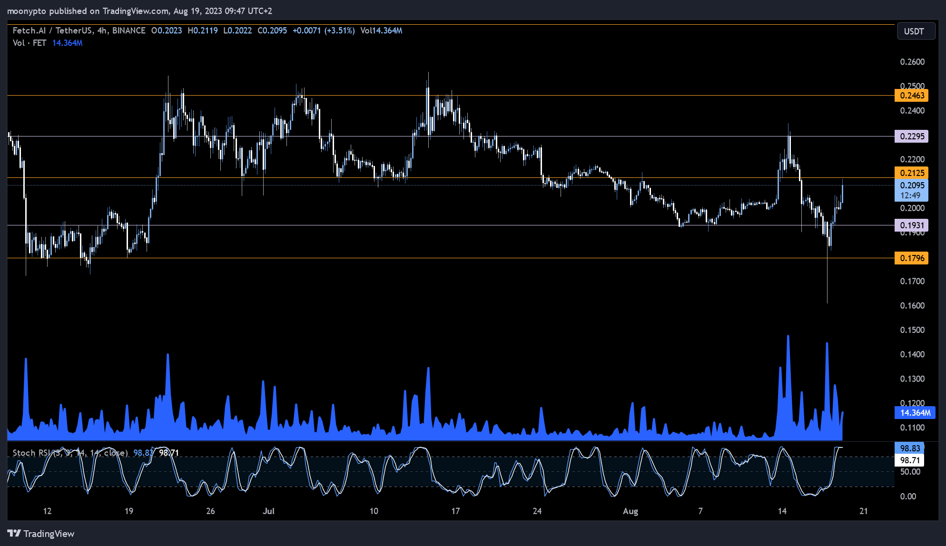Screen dimensions: 946x546
Task: Click the Stoch RSI 98.71 axis value
Action: click(910, 460)
